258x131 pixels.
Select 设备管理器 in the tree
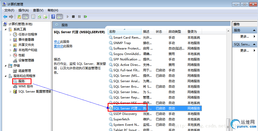[26, 60]
